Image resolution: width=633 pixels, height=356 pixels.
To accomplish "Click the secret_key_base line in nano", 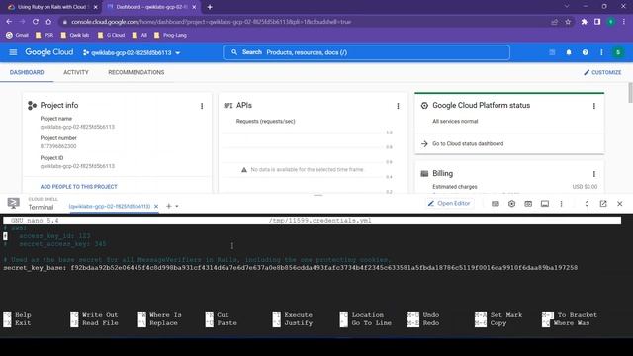I will pyautogui.click(x=290, y=268).
